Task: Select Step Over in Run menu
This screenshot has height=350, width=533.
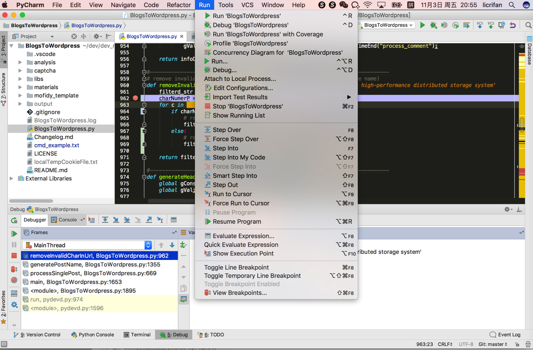Action: 276,130
